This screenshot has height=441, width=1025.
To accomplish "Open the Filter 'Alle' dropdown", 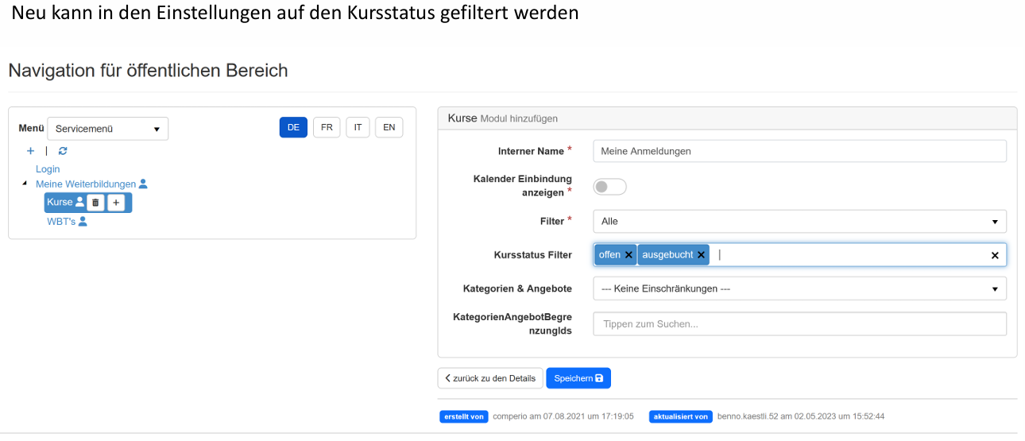I will pyautogui.click(x=799, y=221).
